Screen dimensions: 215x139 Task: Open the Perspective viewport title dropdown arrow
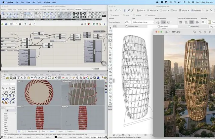(72, 81)
